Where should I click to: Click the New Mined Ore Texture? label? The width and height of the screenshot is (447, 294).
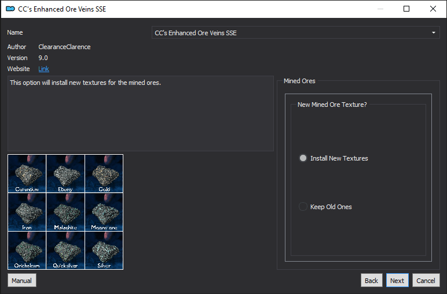[x=332, y=105]
